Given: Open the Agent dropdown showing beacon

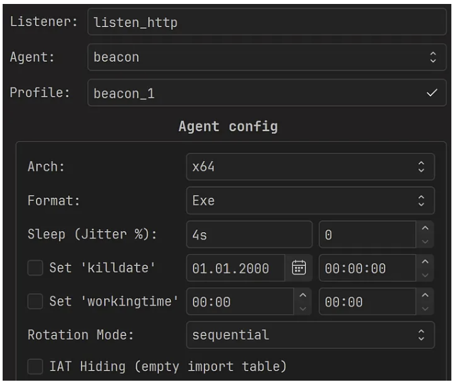Looking at the screenshot, I should click(266, 57).
